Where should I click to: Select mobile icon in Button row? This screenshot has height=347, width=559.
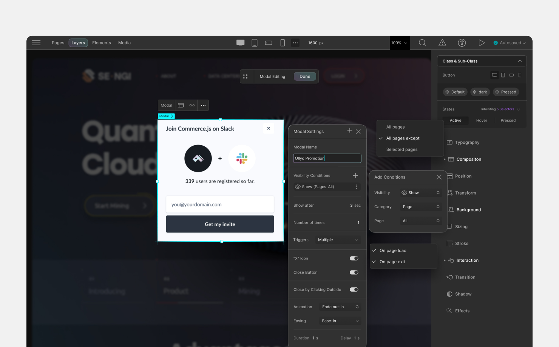click(520, 75)
